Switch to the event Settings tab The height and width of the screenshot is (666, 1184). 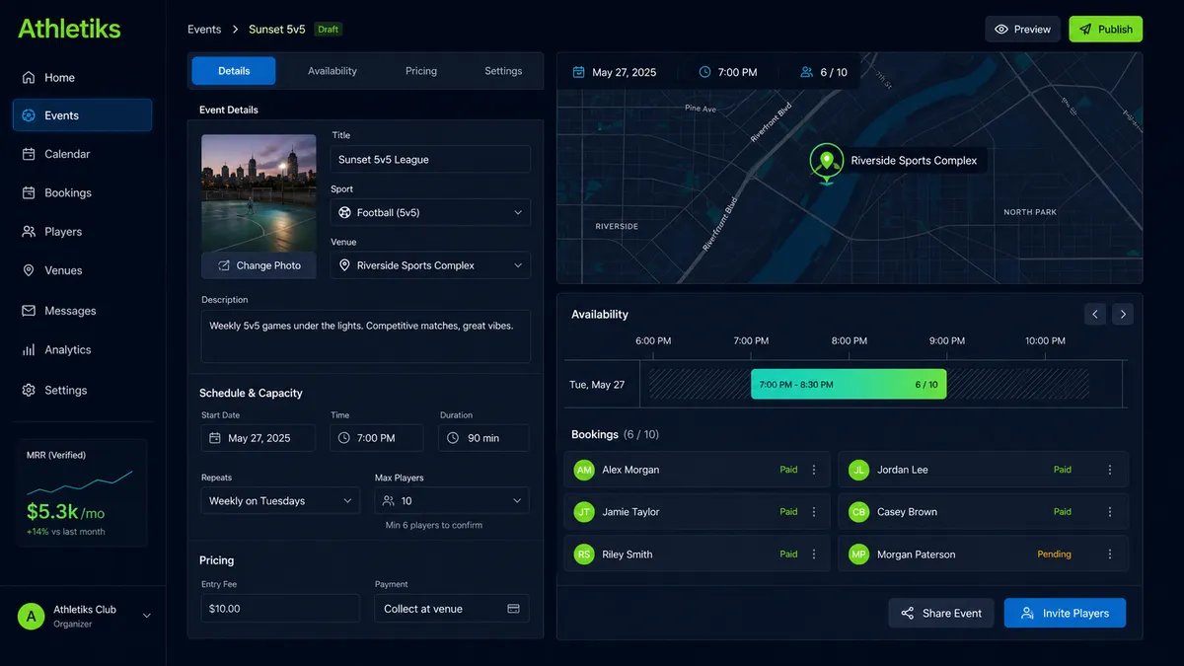point(503,71)
